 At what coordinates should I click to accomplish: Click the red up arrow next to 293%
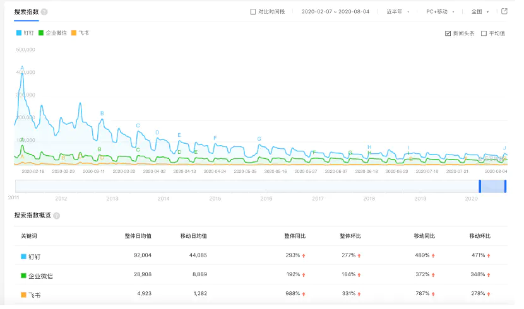coord(304,255)
